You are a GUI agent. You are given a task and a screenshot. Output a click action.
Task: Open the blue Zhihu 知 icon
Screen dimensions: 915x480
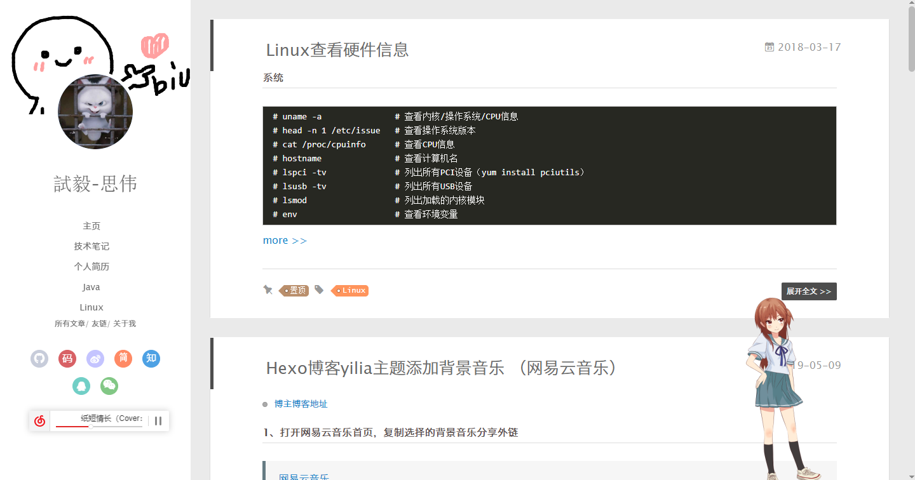click(x=151, y=359)
